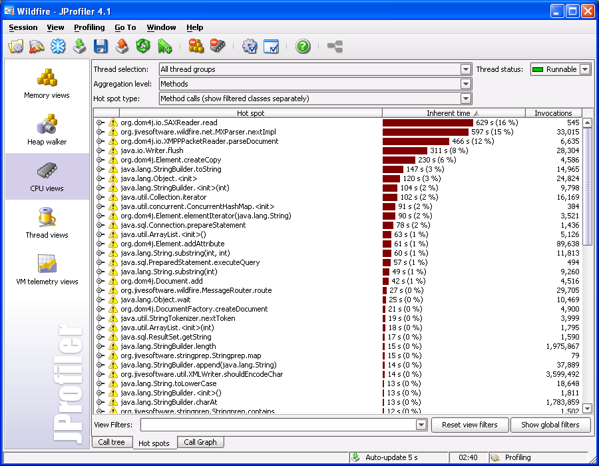
Task: Open Aggregation level Methods dropdown
Action: tap(465, 84)
